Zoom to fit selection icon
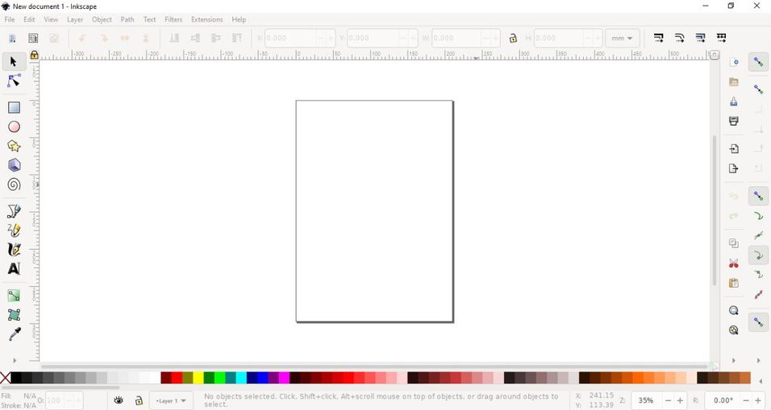Screen dimensions: 771x410 tap(734, 310)
